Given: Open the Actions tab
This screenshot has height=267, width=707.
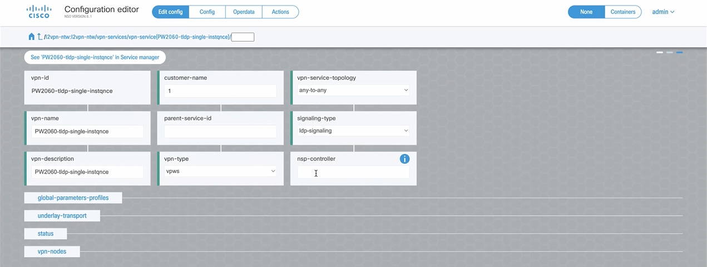Looking at the screenshot, I should point(280,12).
